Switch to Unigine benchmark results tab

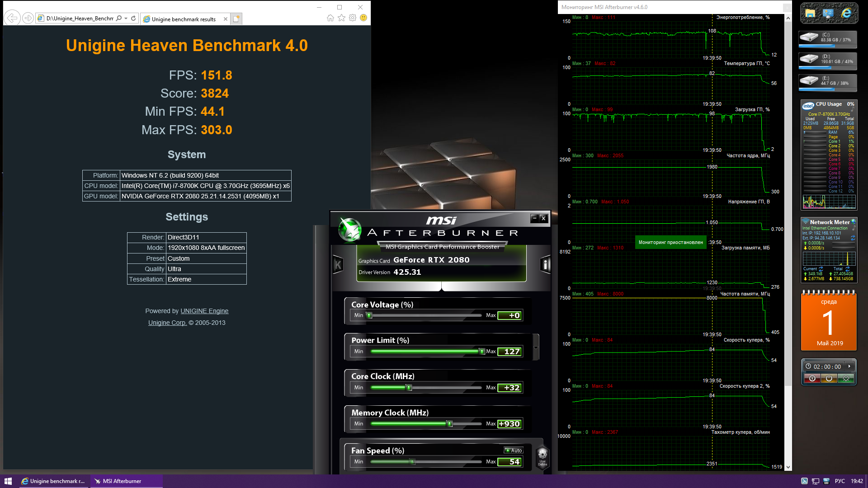183,19
